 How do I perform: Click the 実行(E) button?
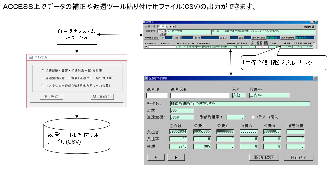coord(51,97)
